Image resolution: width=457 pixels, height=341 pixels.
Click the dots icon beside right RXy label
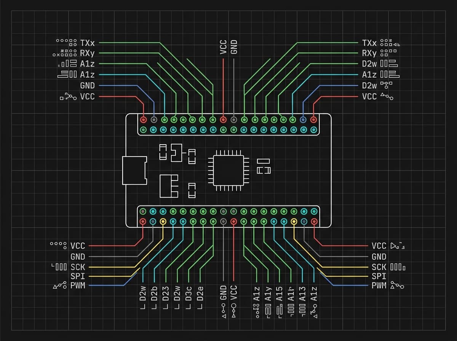pyautogui.click(x=389, y=53)
